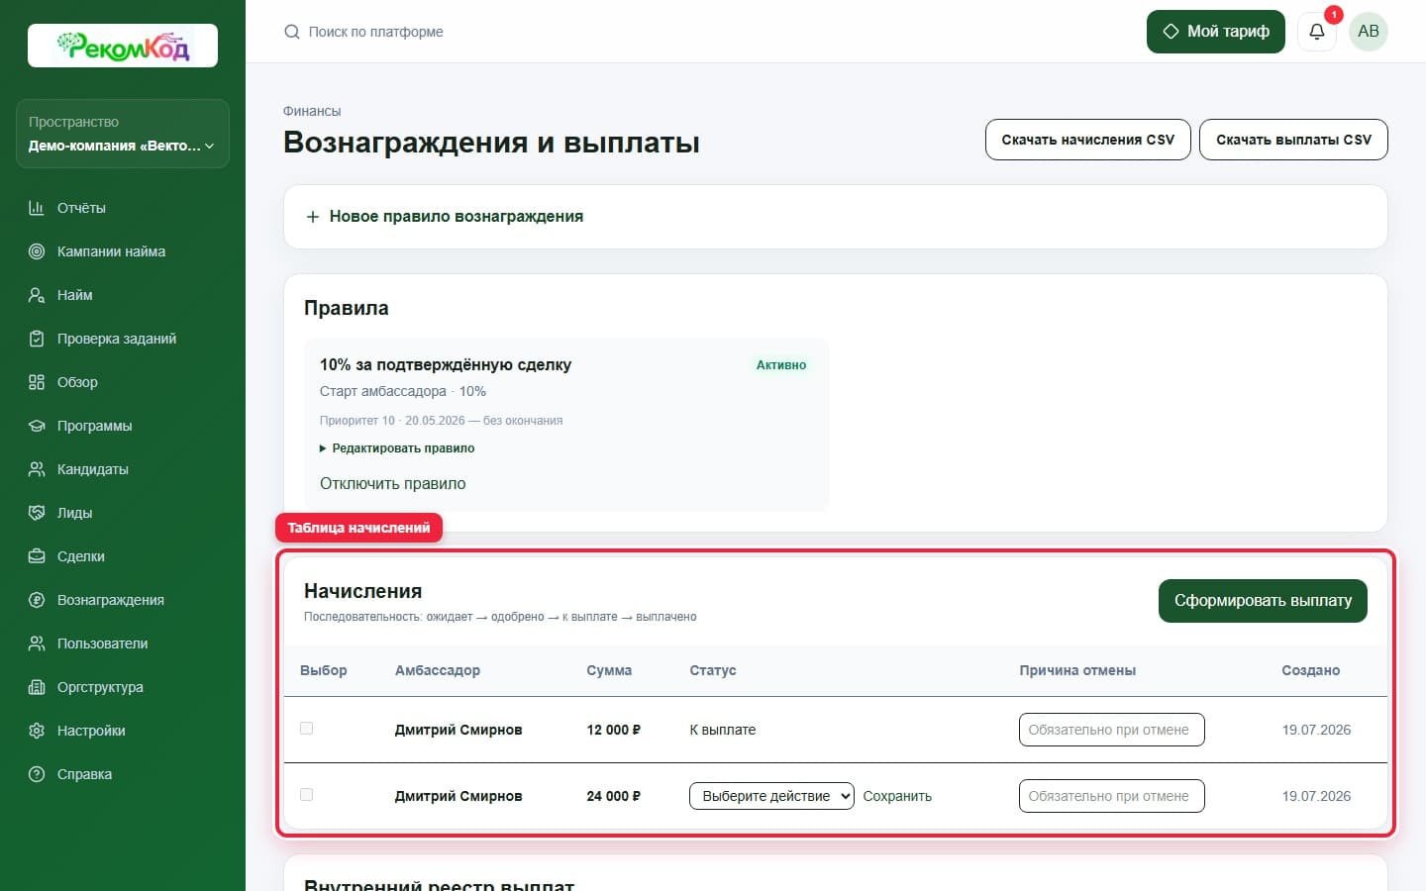Go to Кампании найма section

pos(123,251)
